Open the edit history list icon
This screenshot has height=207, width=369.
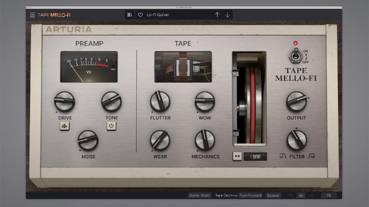pyautogui.click(x=301, y=195)
